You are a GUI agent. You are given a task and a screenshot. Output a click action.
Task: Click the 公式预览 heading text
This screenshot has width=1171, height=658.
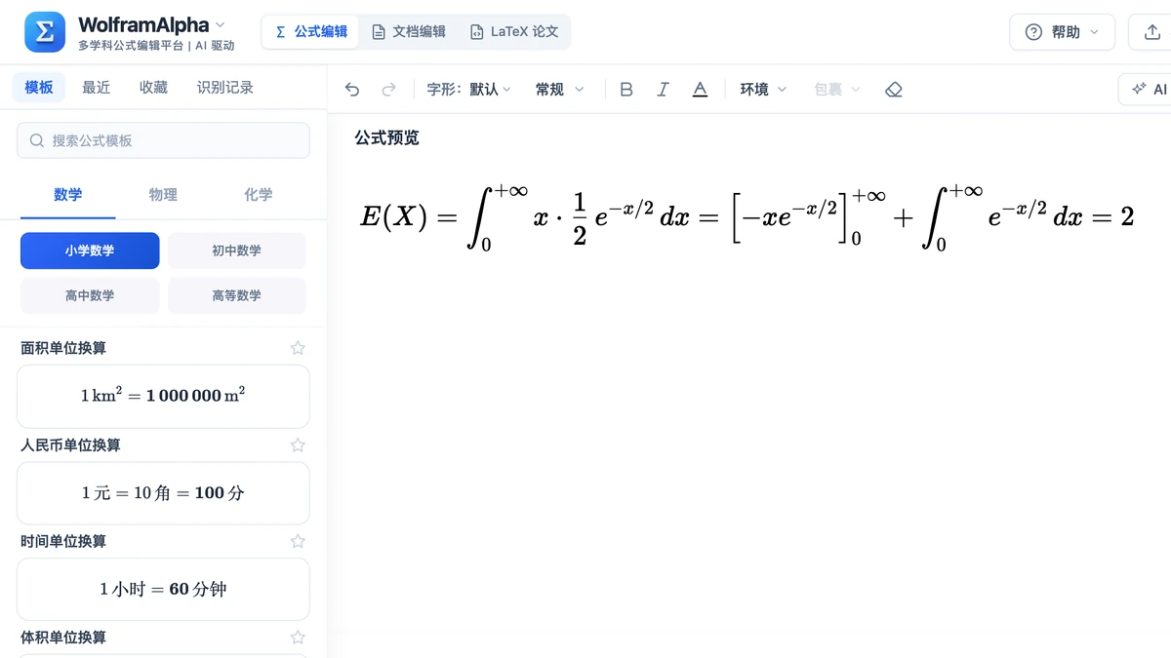[386, 137]
